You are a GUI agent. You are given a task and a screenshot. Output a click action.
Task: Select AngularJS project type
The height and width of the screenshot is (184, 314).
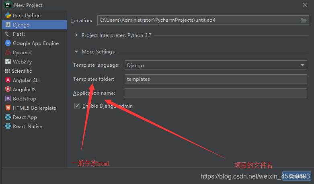pyautogui.click(x=35, y=89)
